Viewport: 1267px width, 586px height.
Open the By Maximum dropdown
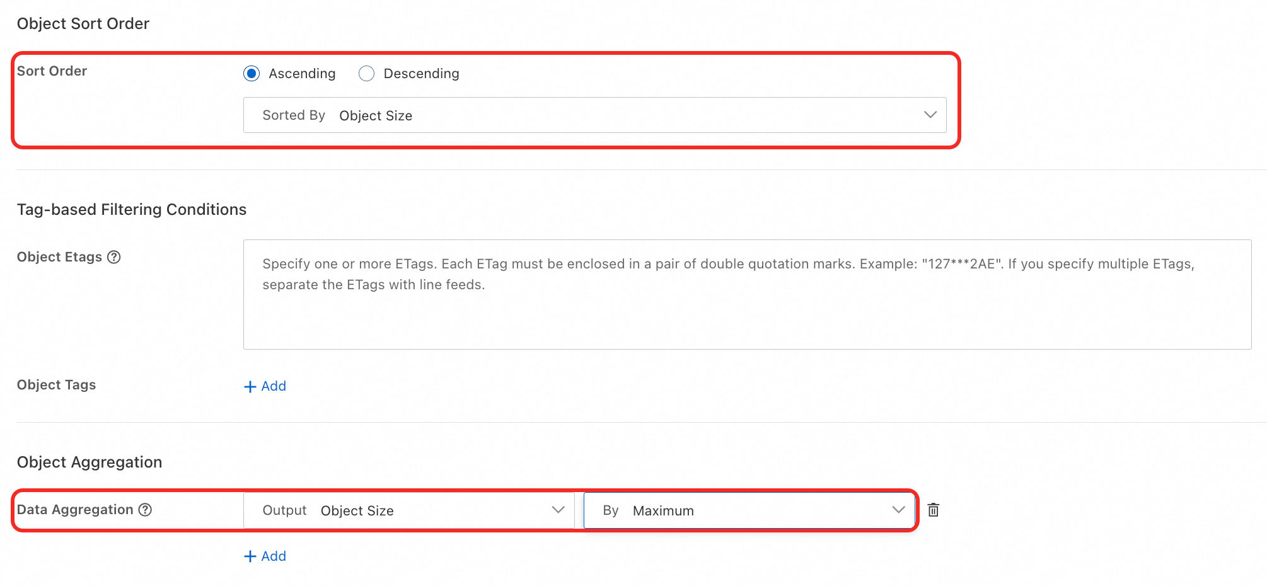(749, 510)
